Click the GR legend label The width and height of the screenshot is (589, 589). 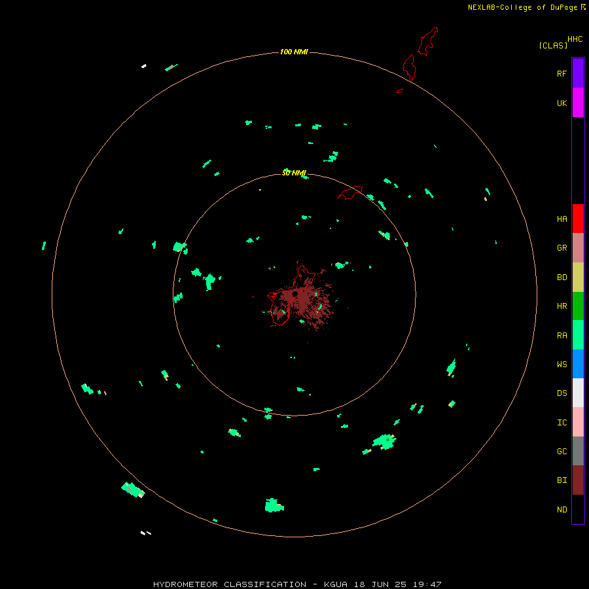562,248
